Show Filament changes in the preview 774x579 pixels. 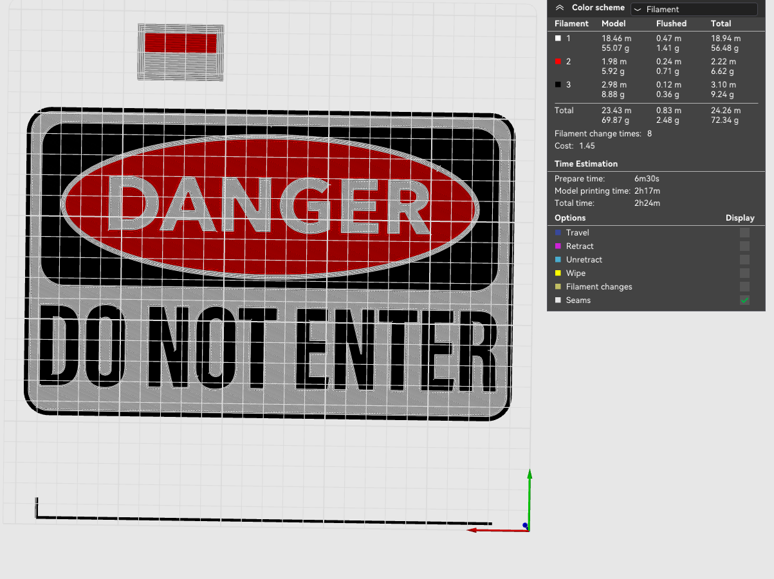point(744,286)
